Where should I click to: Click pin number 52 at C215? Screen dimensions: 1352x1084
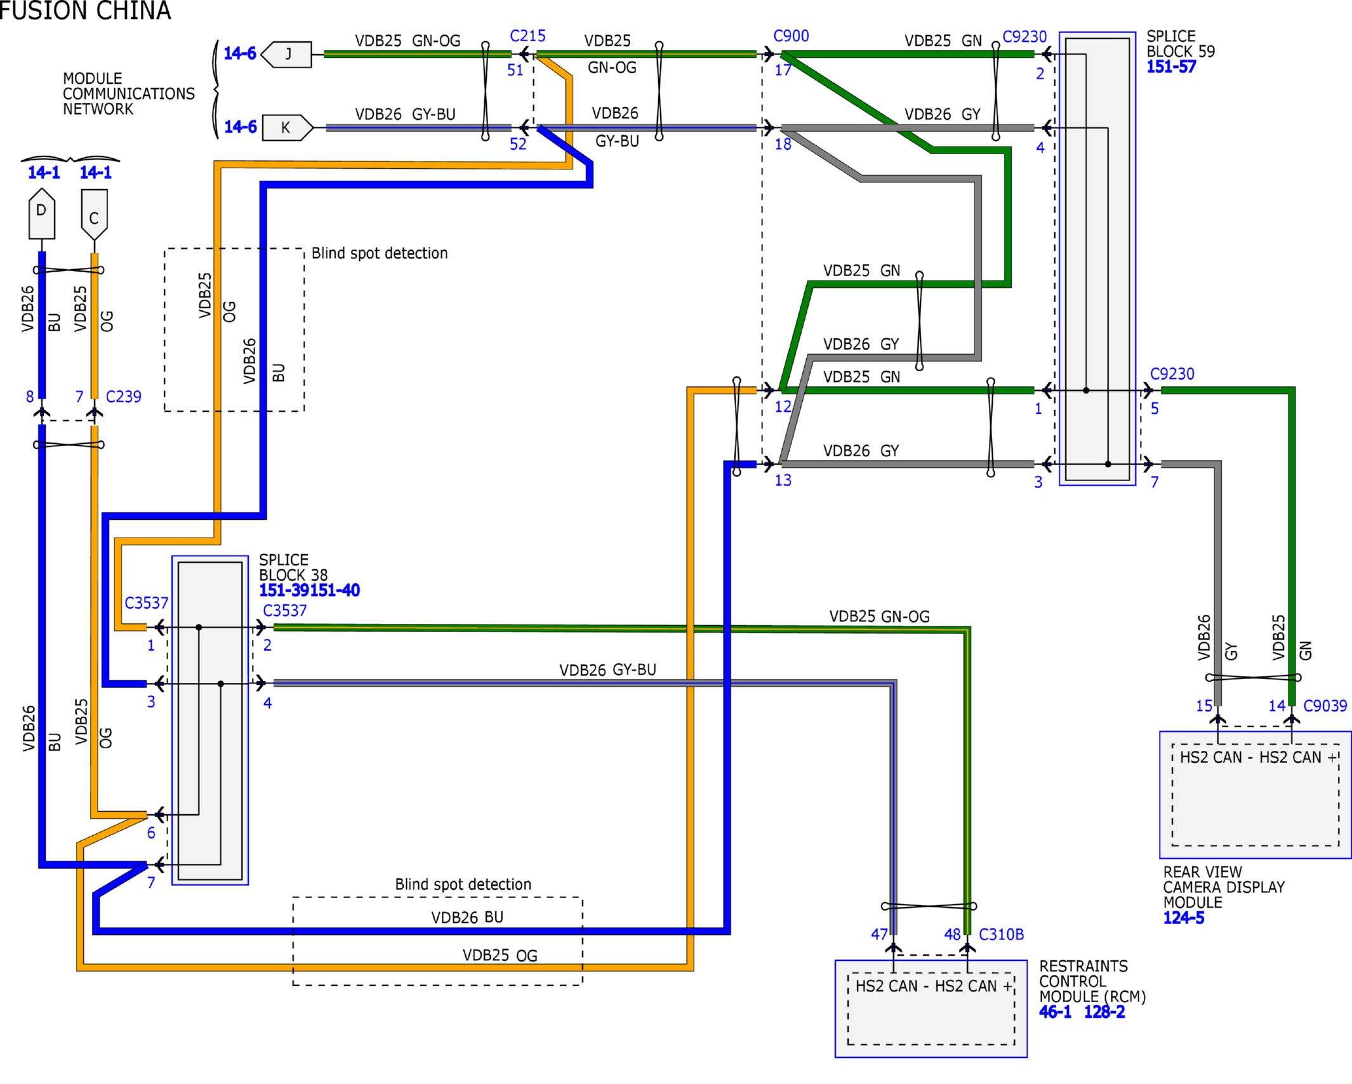pos(518,144)
